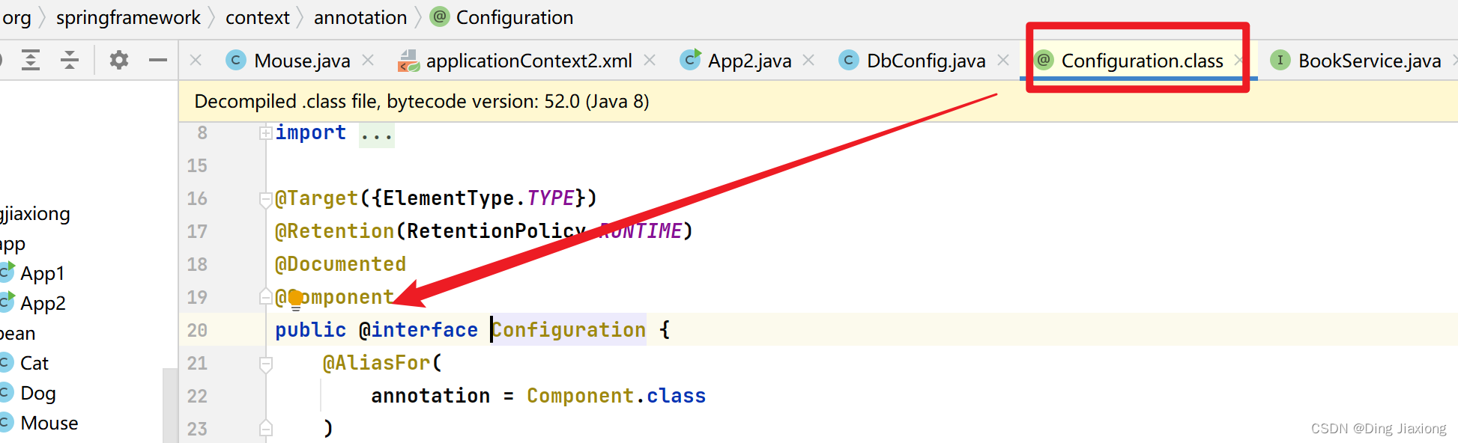Viewport: 1458px width, 443px height.
Task: Click the interface icon on BookService.java tab
Action: (x=1280, y=60)
